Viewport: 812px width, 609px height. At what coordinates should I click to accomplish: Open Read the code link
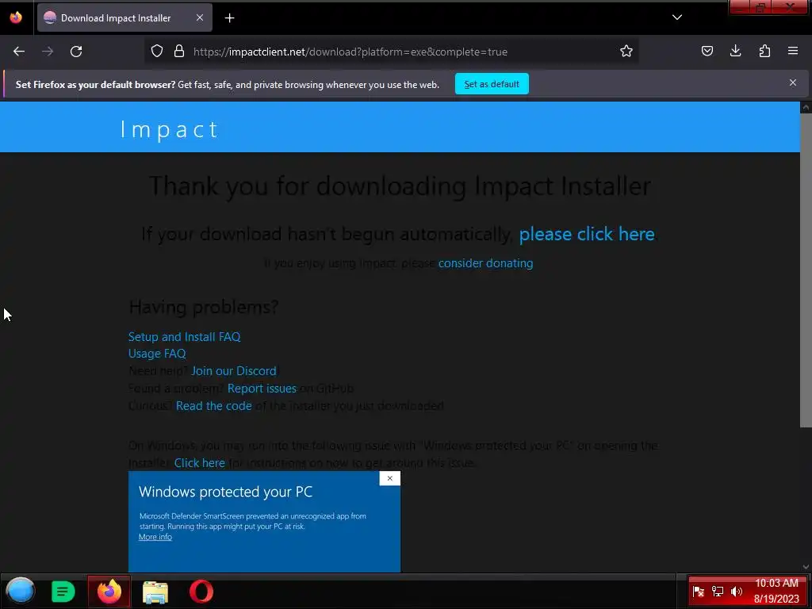point(214,405)
